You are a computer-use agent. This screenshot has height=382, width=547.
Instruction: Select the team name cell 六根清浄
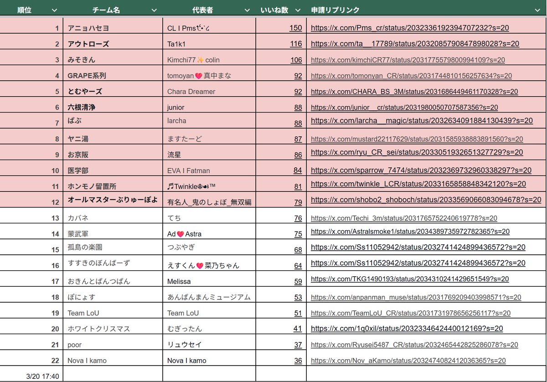[113, 105]
